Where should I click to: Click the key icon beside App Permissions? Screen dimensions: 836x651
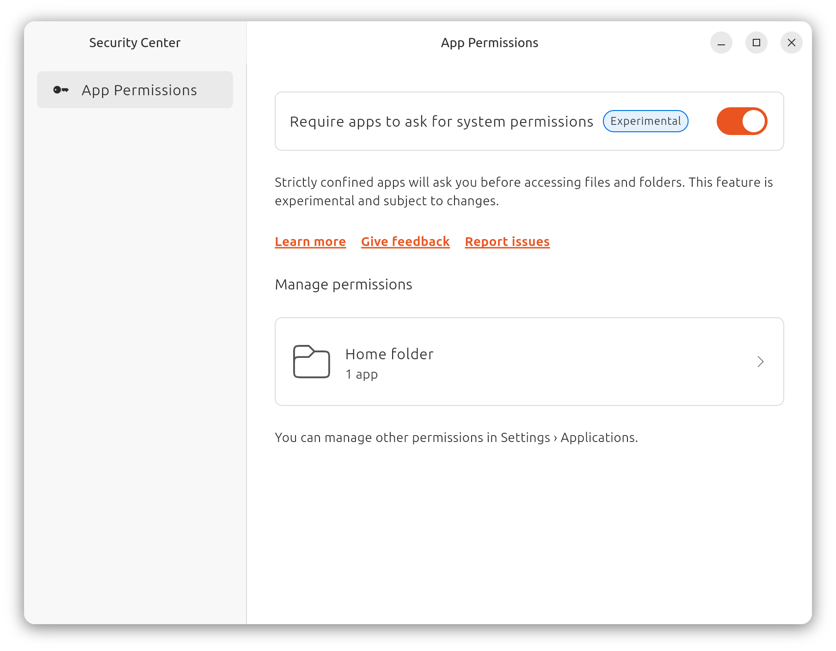61,90
